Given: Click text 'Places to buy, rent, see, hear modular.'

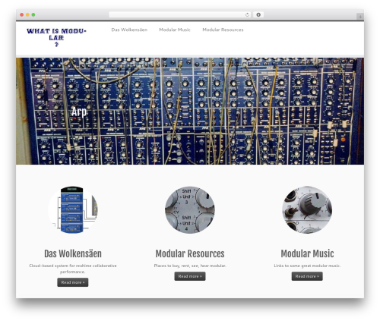Looking at the screenshot, I should point(190,266).
